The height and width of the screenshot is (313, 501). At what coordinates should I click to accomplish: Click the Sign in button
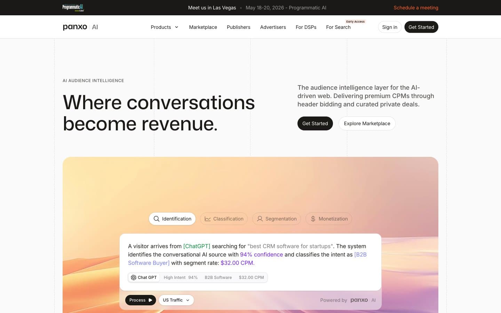[390, 27]
